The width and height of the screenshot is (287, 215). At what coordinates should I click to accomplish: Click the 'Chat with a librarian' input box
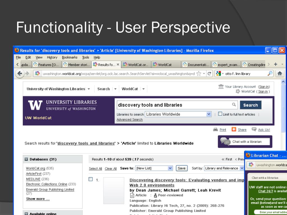pyautogui.click(x=249, y=141)
